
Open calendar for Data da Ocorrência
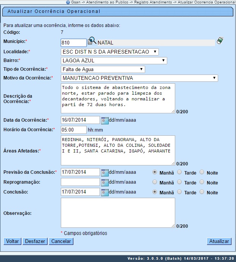105,120
